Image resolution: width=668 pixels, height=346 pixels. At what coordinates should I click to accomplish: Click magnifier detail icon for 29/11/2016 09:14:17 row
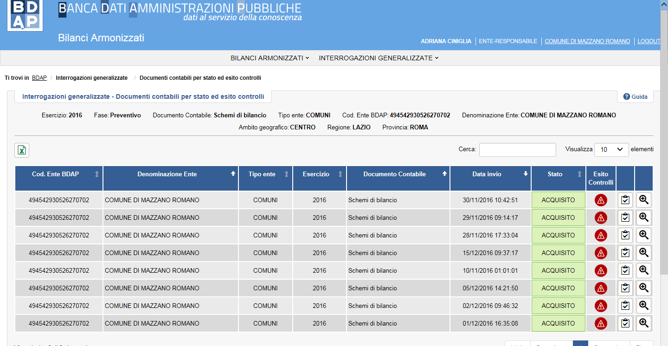pyautogui.click(x=644, y=218)
